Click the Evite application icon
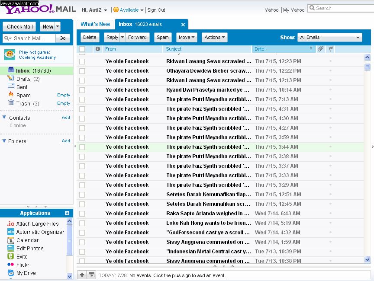374x281 pixels. pyautogui.click(x=11, y=256)
